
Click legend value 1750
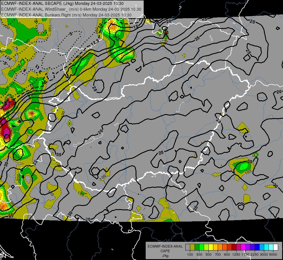pos(245,255)
